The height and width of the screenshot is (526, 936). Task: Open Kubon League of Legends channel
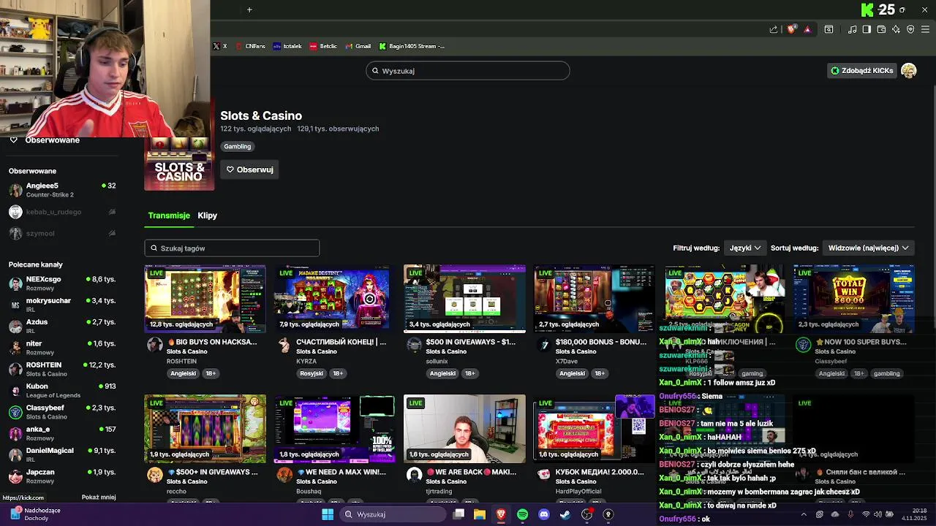tap(62, 390)
